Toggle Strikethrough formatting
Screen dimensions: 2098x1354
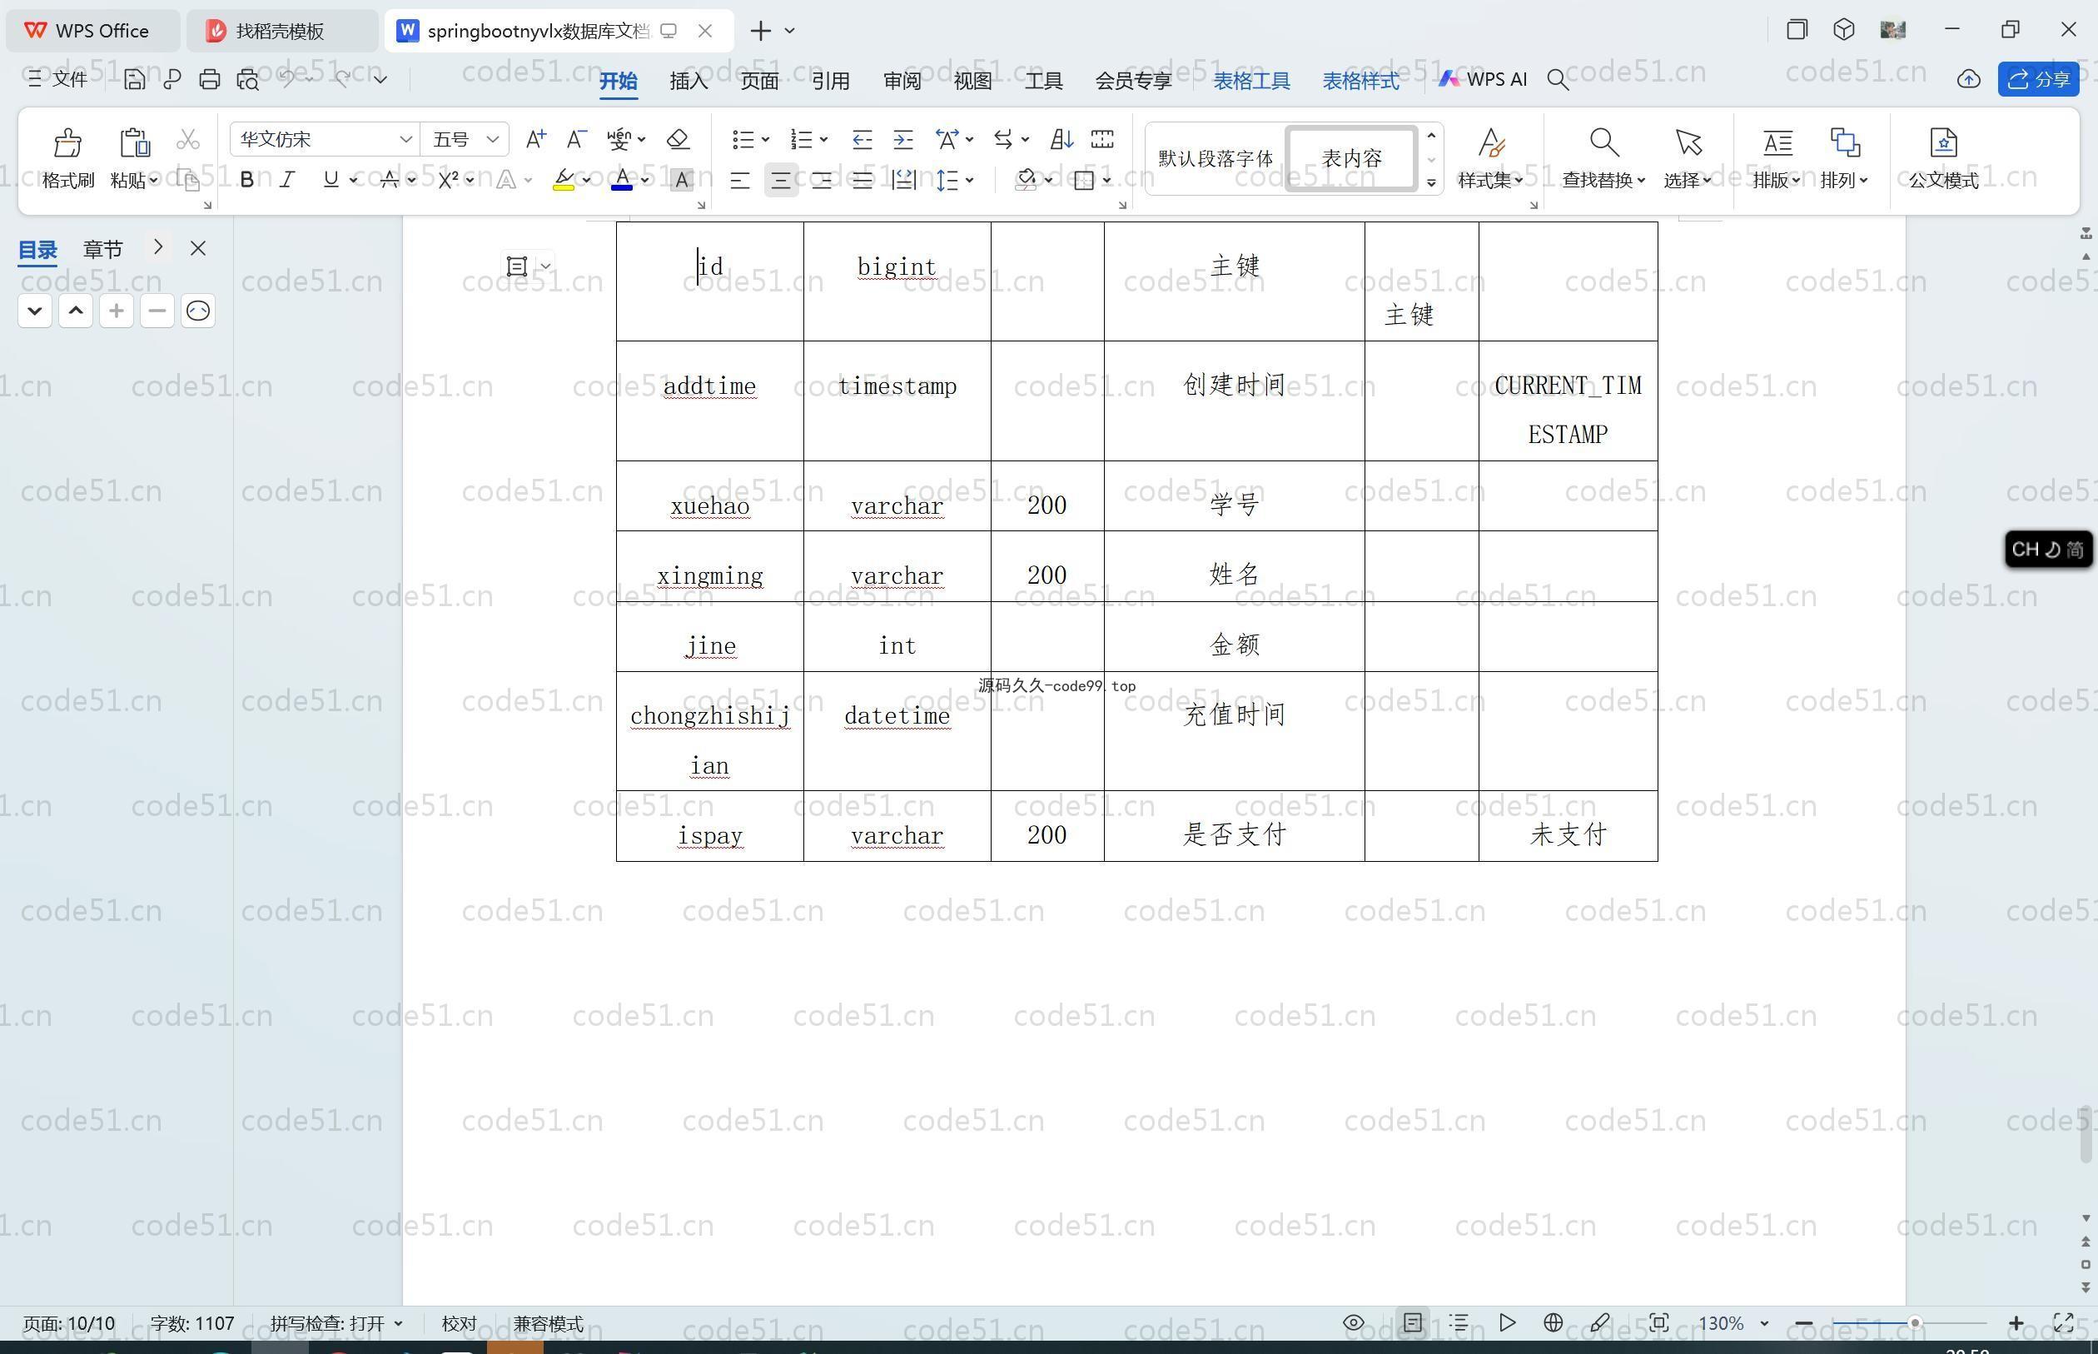coord(390,180)
